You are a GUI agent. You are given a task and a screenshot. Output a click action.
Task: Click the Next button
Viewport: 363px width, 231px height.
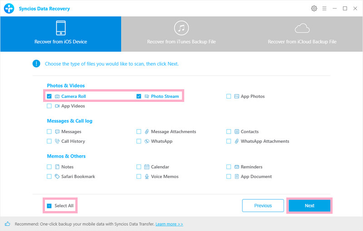(x=309, y=206)
